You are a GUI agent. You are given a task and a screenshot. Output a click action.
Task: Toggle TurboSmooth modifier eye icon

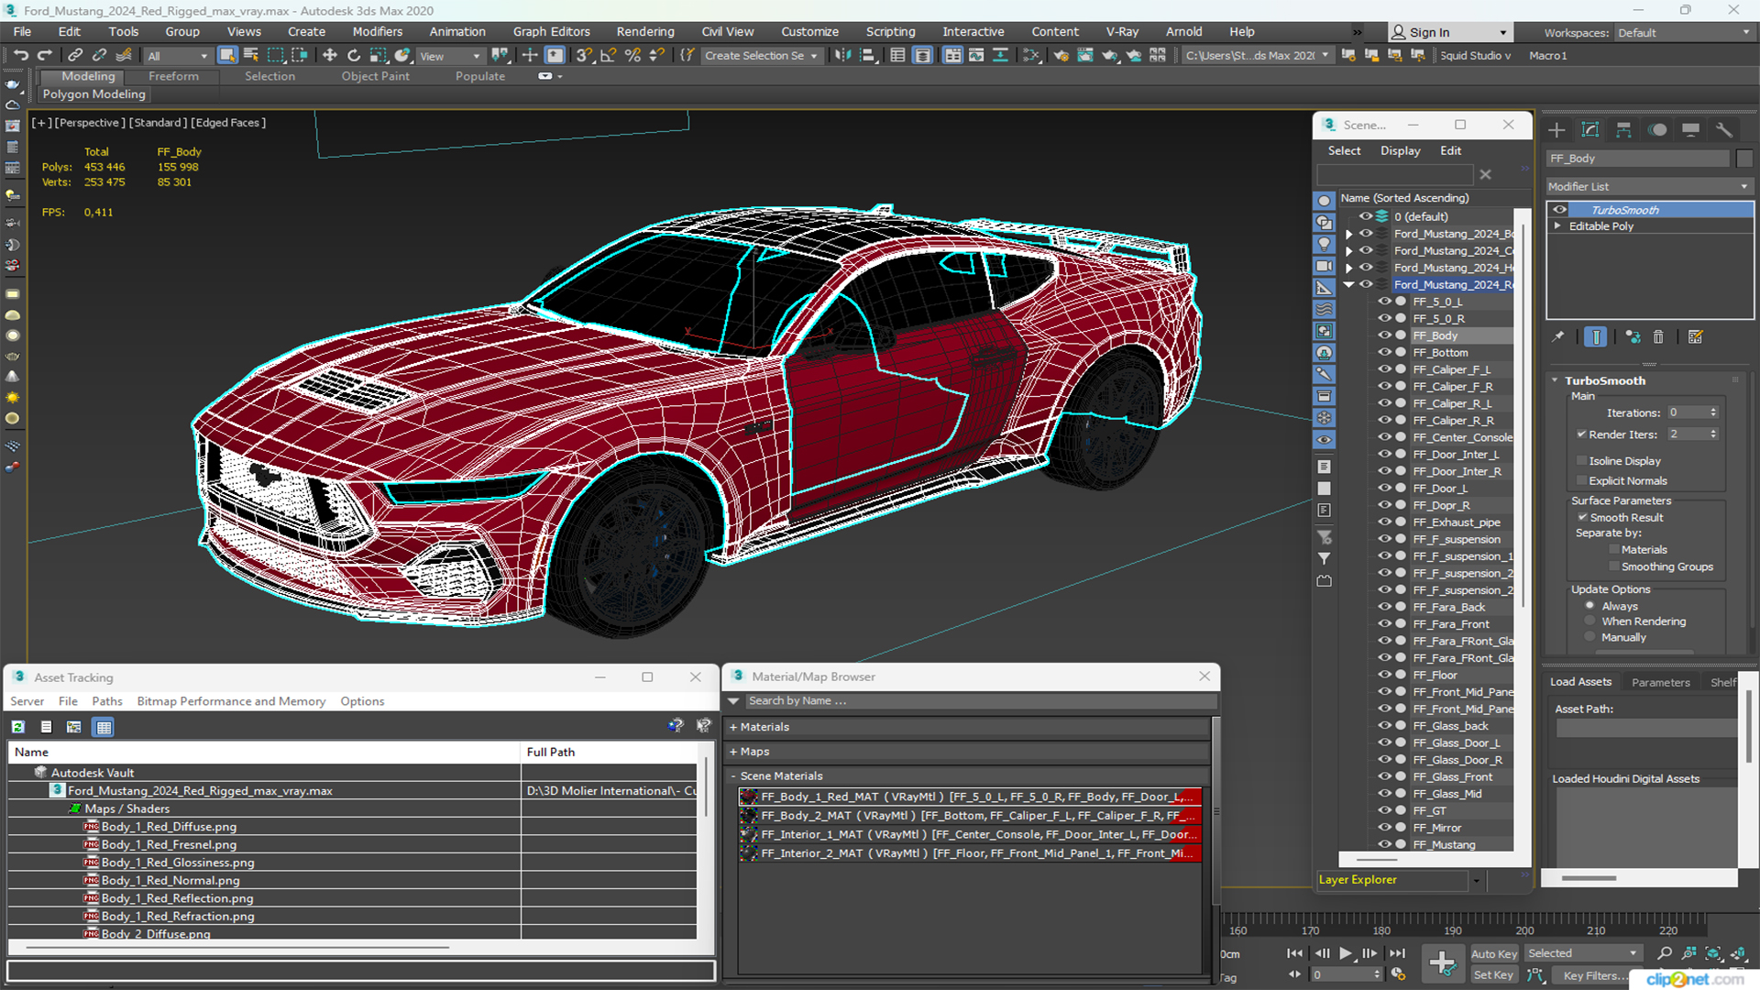pyautogui.click(x=1559, y=210)
